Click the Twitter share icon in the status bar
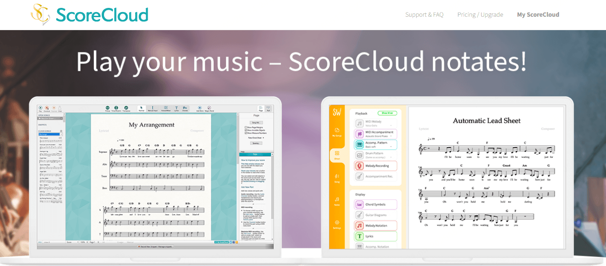This screenshot has width=606, height=266. [231, 242]
